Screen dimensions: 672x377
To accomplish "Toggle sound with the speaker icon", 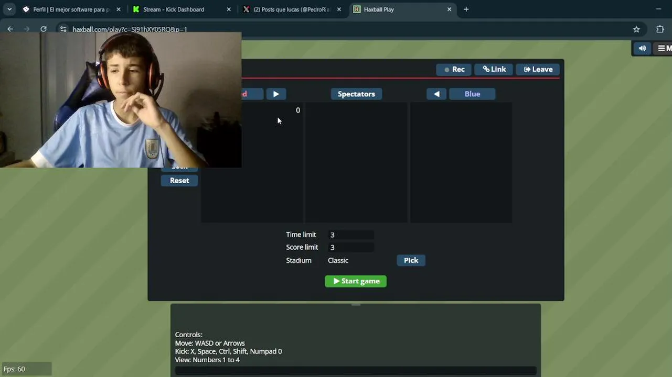I will pyautogui.click(x=642, y=48).
